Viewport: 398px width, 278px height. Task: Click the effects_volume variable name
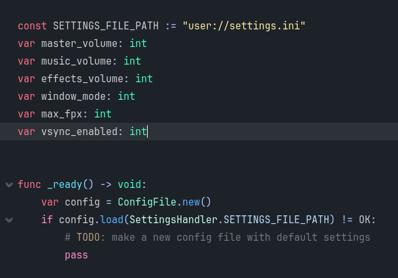point(82,79)
